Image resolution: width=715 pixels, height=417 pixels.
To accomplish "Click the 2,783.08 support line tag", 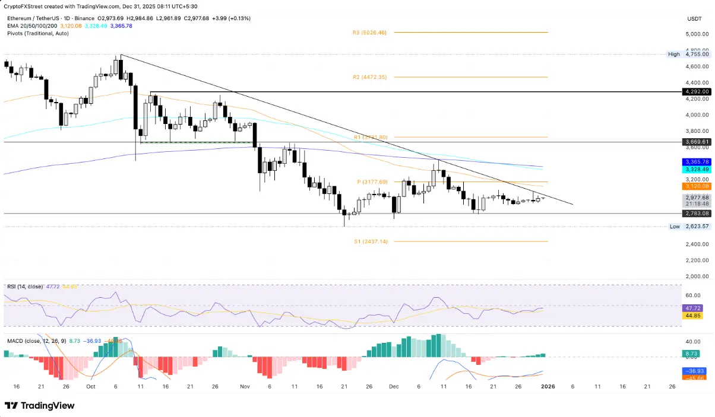I will click(x=697, y=213).
